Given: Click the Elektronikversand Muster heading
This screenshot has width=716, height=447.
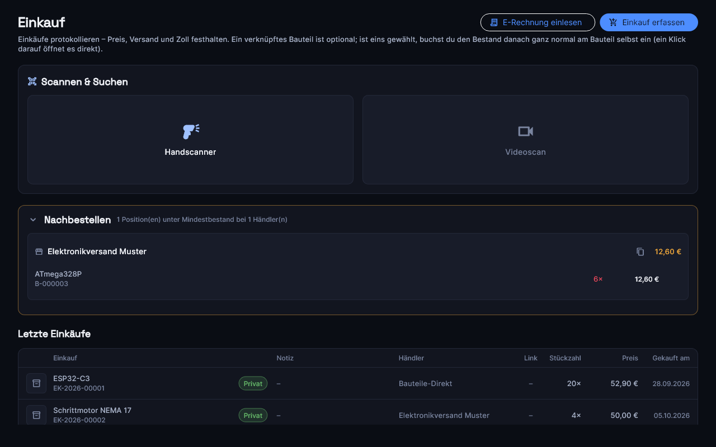Looking at the screenshot, I should click(97, 251).
